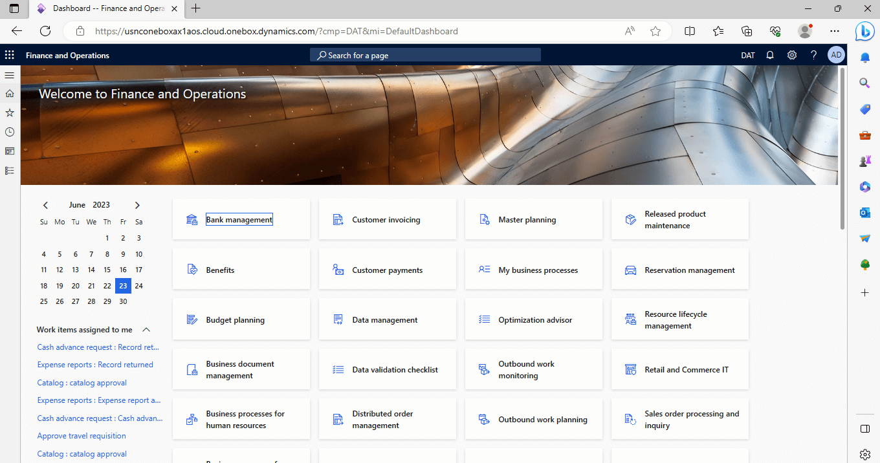Select June 15 on the calendar

click(x=107, y=270)
